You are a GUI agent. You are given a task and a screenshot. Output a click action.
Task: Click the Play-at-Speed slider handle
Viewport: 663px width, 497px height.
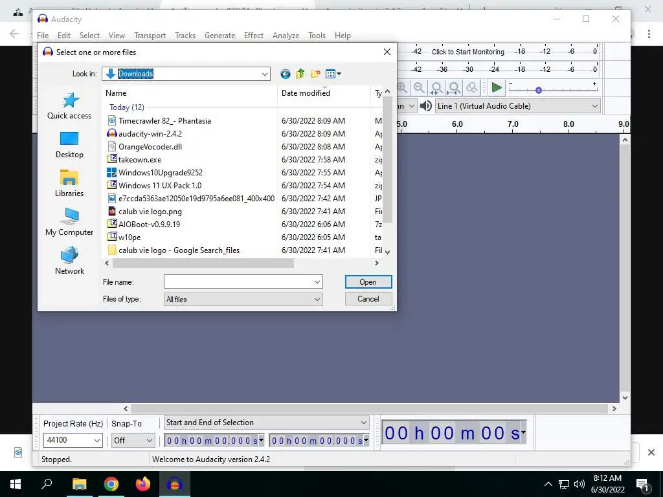click(x=538, y=90)
